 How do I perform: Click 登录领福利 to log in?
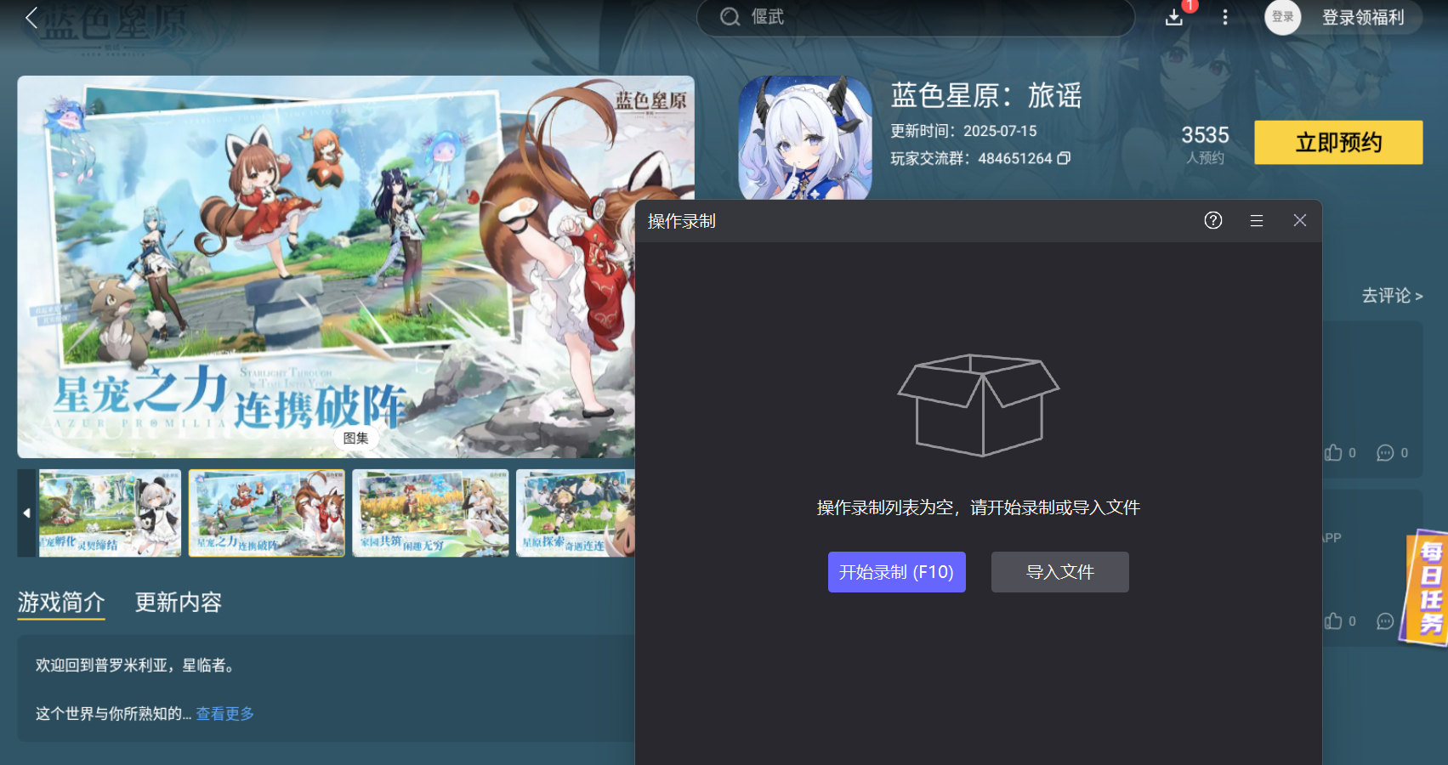pyautogui.click(x=1363, y=18)
